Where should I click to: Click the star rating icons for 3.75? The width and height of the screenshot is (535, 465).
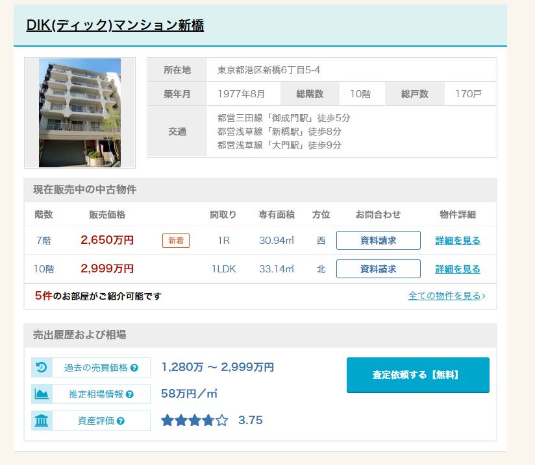195,420
